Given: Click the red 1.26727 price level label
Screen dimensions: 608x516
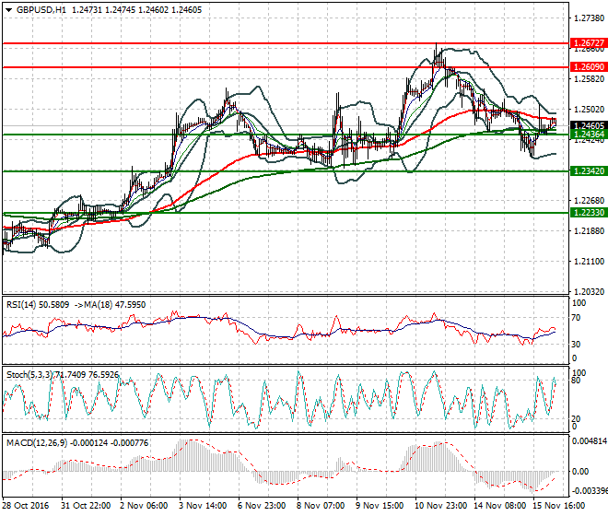Looking at the screenshot, I should point(589,43).
